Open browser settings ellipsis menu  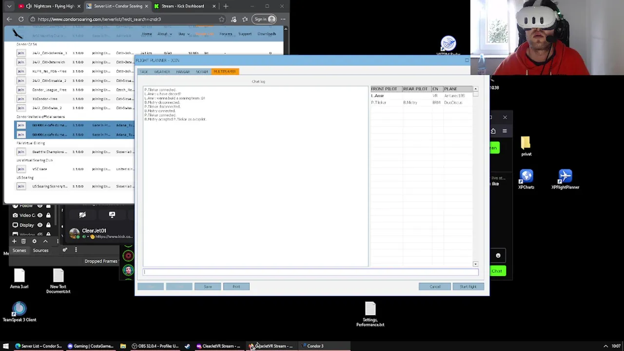point(283,19)
